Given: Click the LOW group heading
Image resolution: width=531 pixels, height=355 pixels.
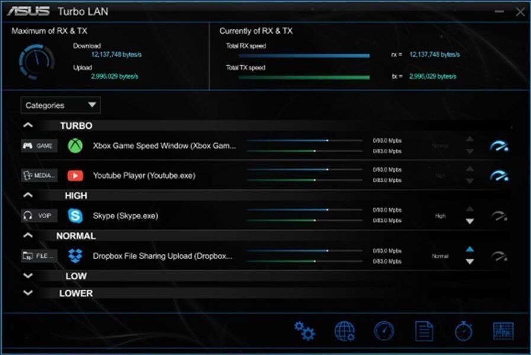Looking at the screenshot, I should 76,276.
